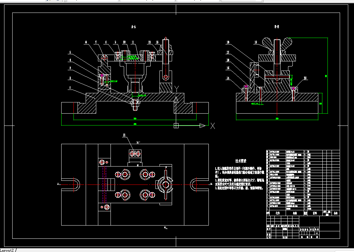Select part balloon number 4
354x252 pixels.
[70, 60]
